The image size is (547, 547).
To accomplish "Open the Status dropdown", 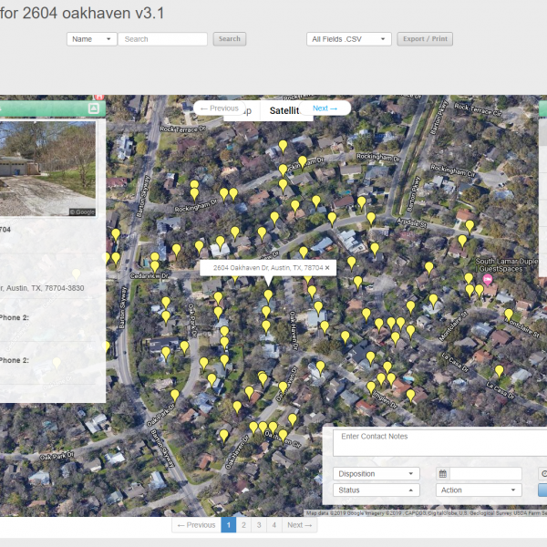I will (x=377, y=490).
